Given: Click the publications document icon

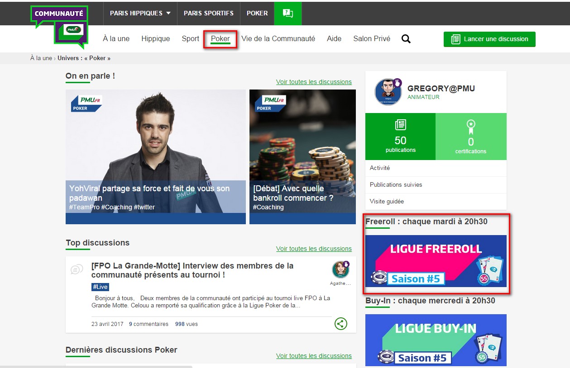Looking at the screenshot, I should tap(401, 125).
